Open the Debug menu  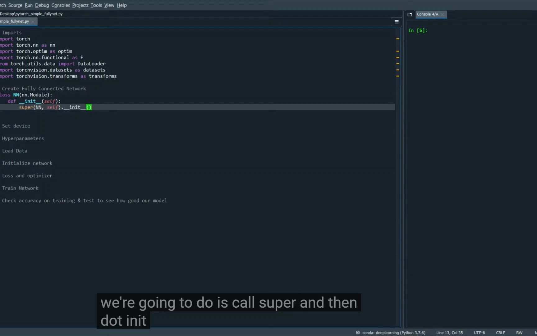tap(42, 5)
